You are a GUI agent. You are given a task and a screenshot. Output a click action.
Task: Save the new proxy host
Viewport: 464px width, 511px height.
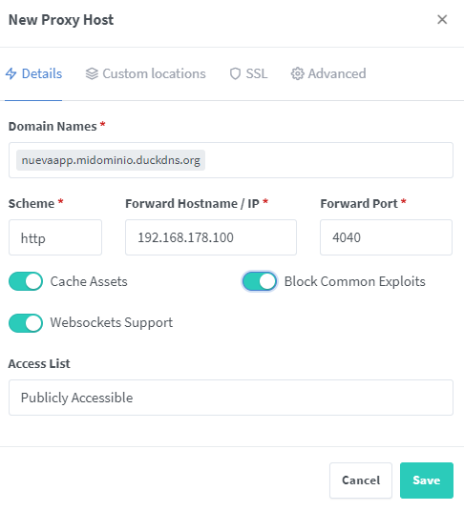(x=427, y=480)
